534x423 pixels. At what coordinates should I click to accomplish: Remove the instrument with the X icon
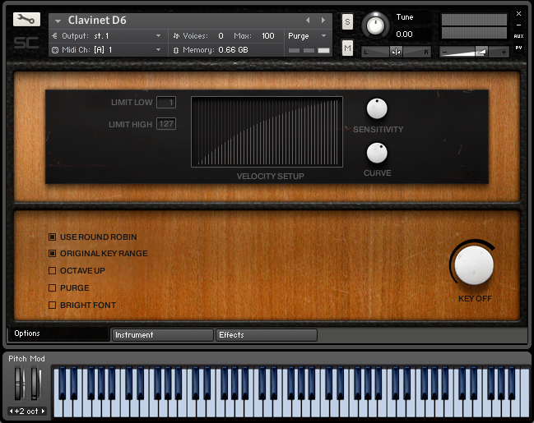click(518, 14)
